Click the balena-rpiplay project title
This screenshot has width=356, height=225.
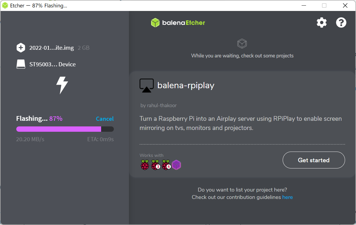[x=186, y=85]
